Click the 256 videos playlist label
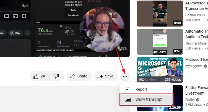Image resolution: width=208 pixels, height=112 pixels. (173, 80)
